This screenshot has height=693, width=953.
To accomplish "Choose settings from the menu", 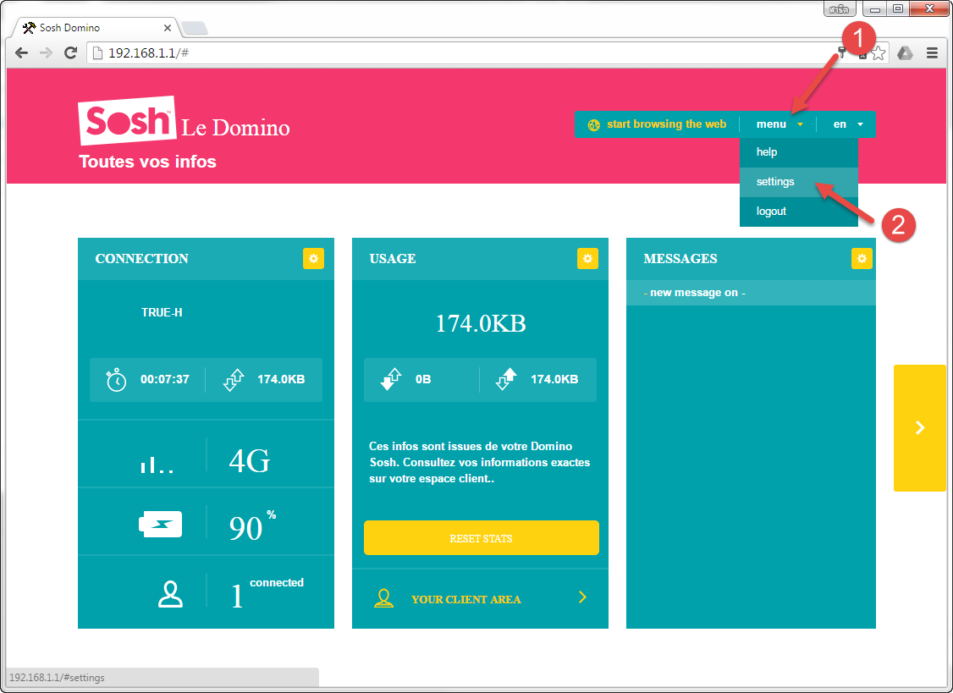I will click(799, 182).
